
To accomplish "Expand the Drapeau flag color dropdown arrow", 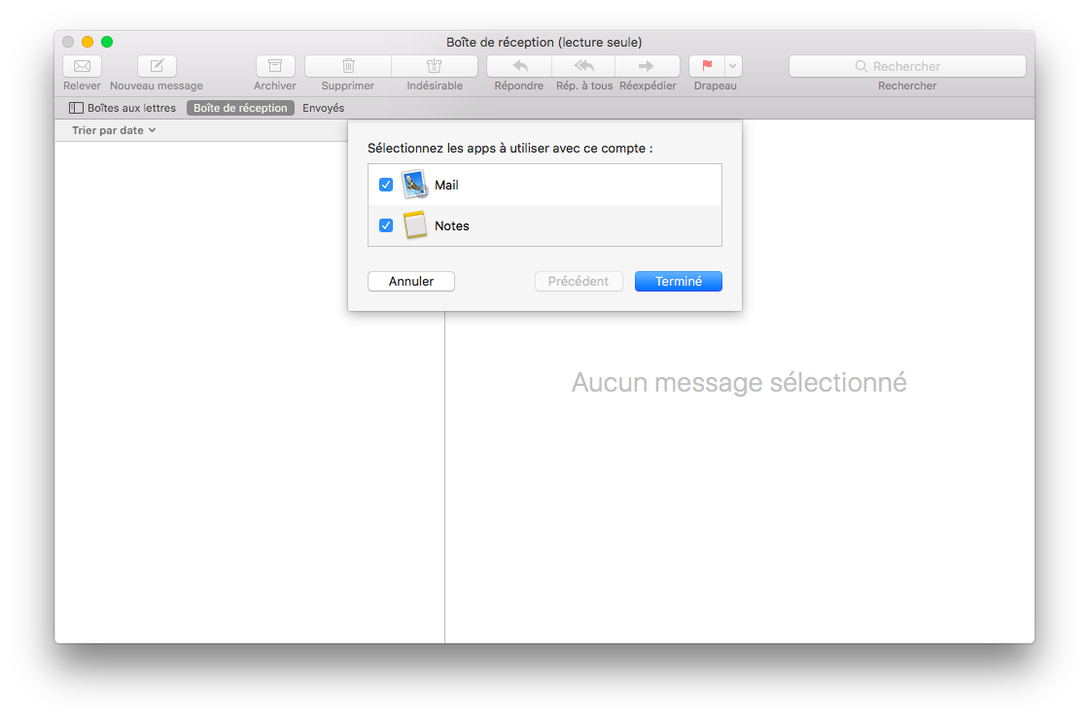I will 731,66.
